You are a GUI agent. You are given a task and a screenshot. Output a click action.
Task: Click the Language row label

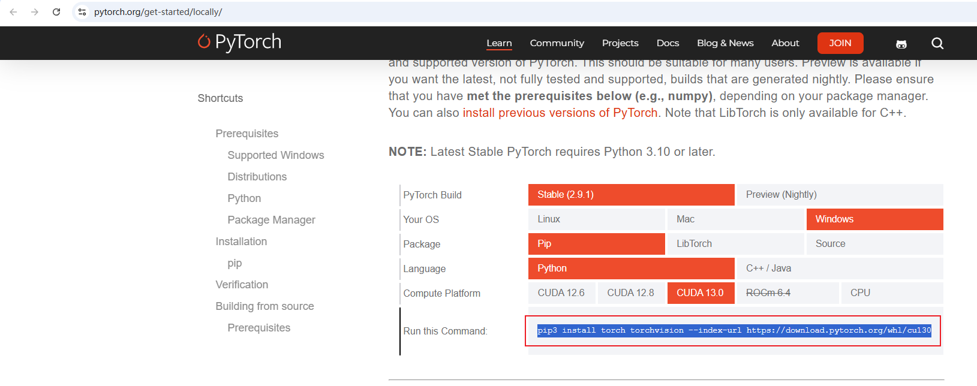pyautogui.click(x=425, y=269)
